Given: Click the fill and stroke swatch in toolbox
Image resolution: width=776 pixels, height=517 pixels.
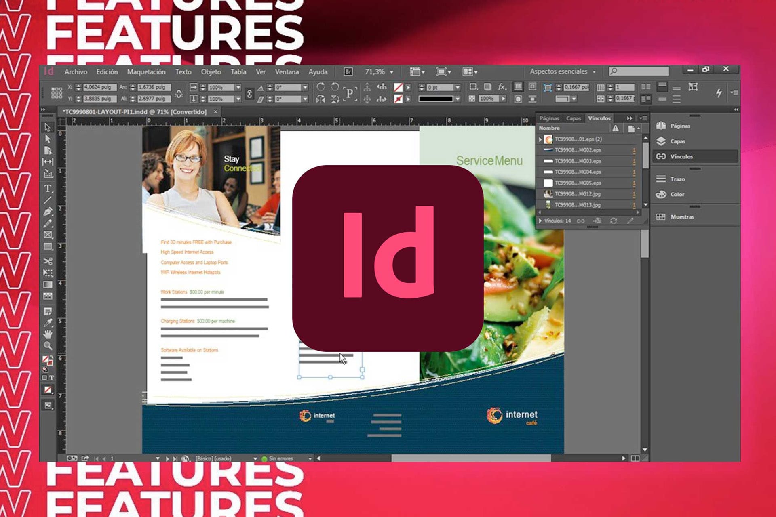Looking at the screenshot, I should pyautogui.click(x=47, y=360).
